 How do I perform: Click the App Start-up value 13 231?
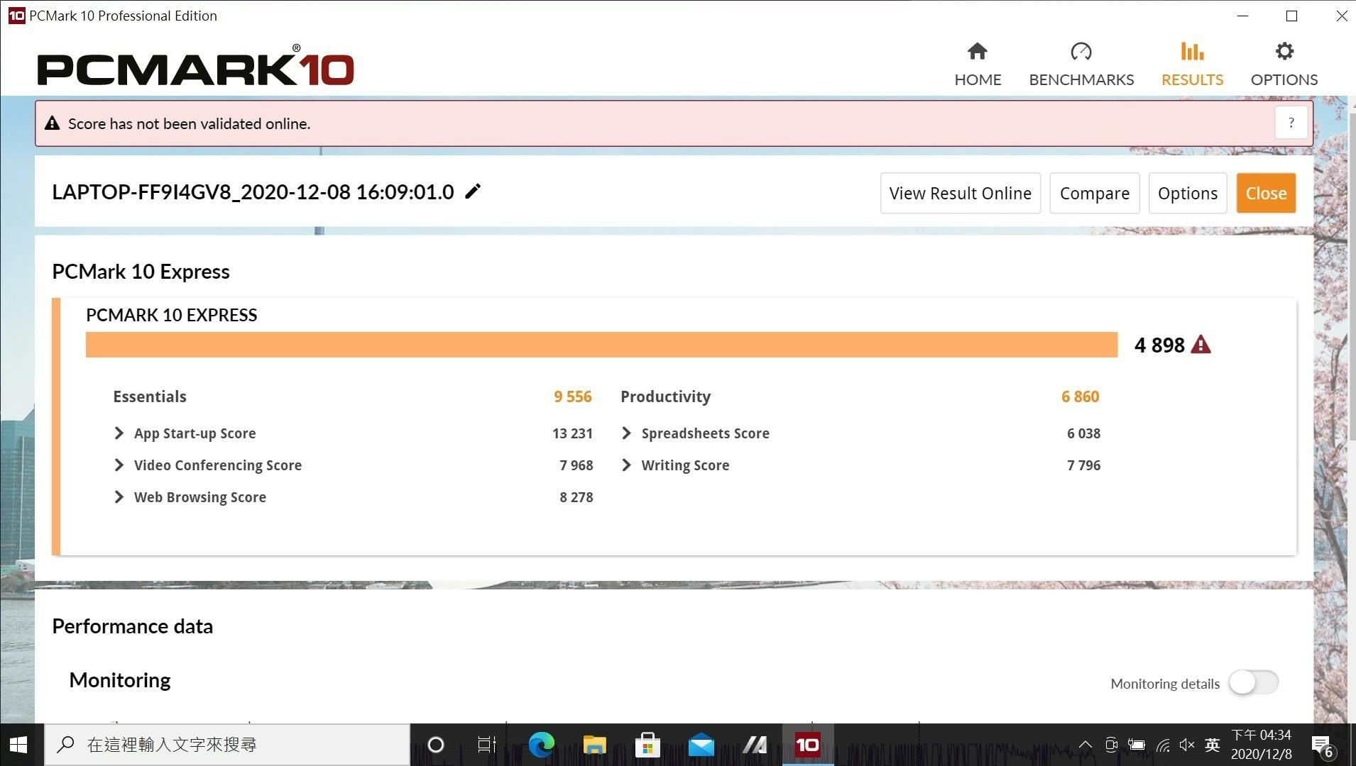click(572, 433)
